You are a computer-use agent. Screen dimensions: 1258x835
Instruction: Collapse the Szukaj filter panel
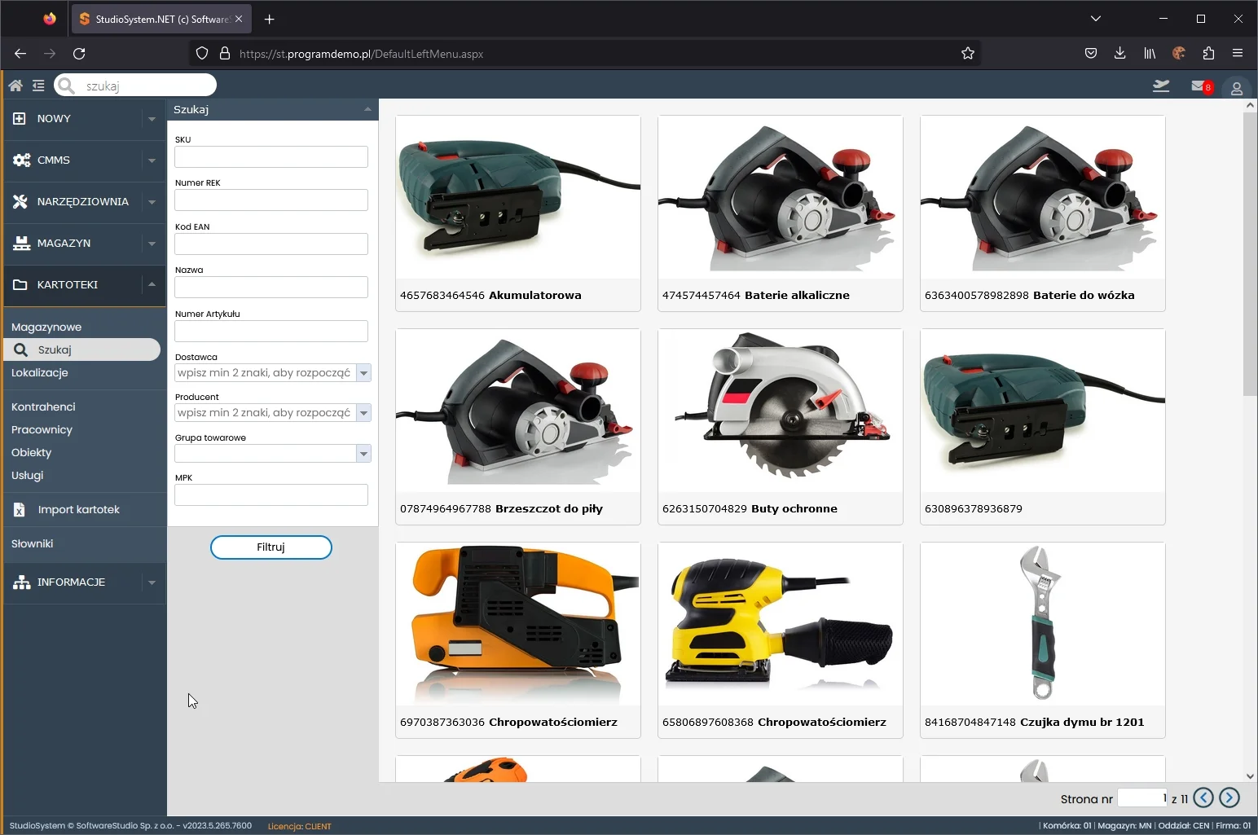367,109
